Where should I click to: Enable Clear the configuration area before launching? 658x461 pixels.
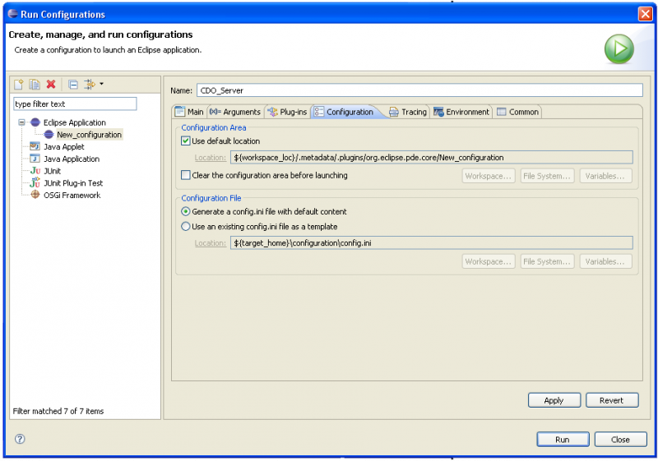(186, 175)
